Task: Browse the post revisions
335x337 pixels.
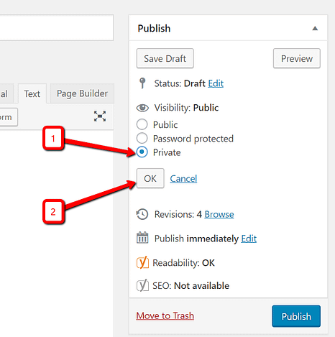Action: coord(219,214)
